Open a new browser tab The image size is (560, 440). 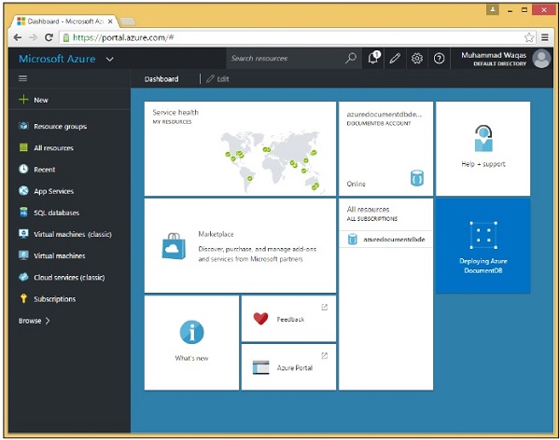coord(128,21)
